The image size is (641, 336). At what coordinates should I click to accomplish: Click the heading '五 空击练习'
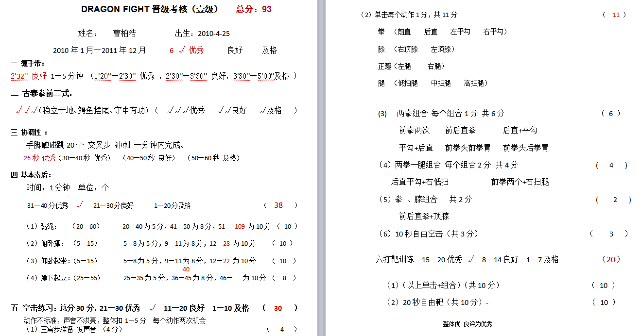click(34, 308)
